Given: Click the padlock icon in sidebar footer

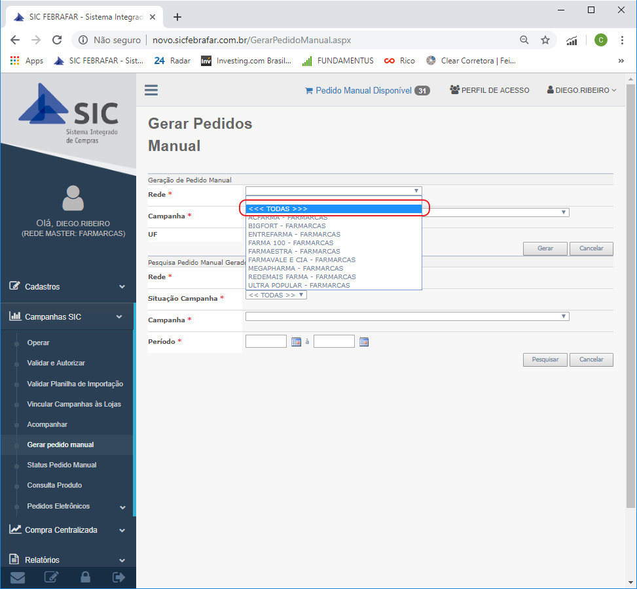Looking at the screenshot, I should coord(85,577).
